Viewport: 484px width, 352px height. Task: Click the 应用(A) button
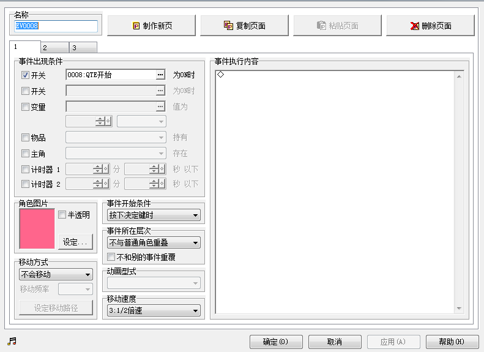(393, 342)
